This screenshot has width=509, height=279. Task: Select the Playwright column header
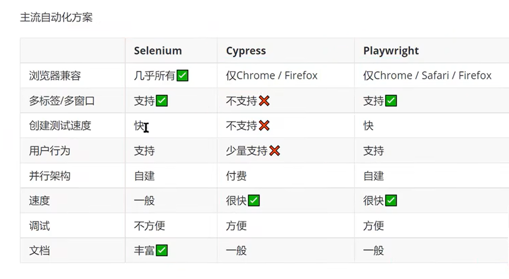tap(391, 51)
